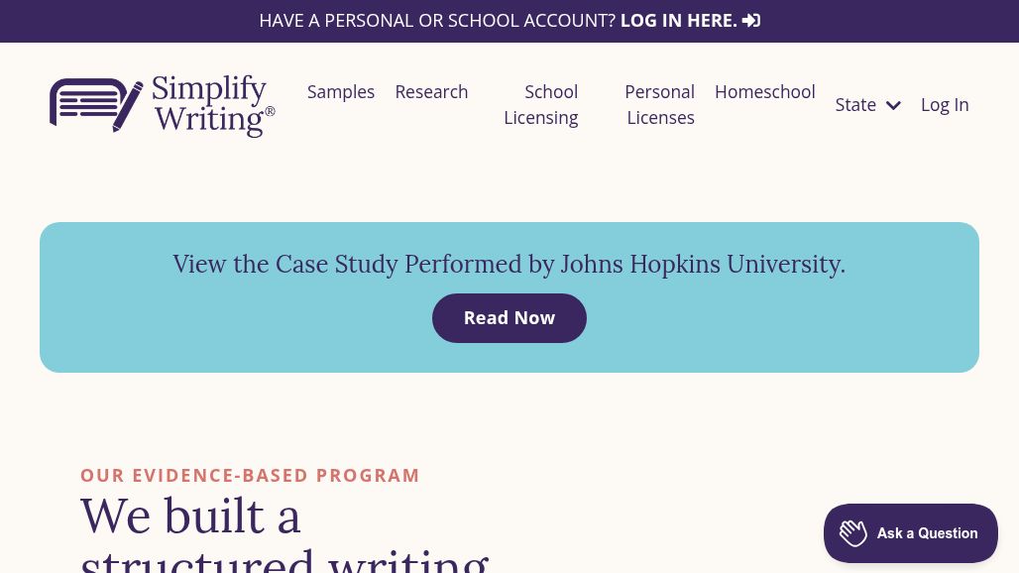
Task: Click the State chevron arrow
Action: click(893, 105)
